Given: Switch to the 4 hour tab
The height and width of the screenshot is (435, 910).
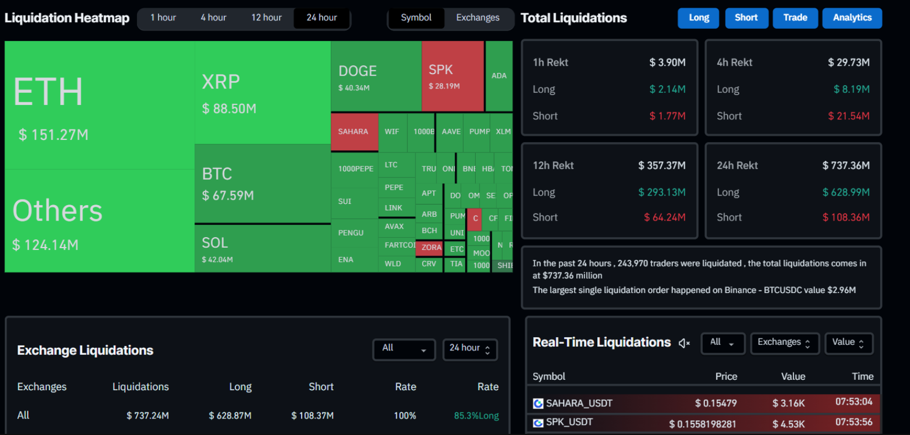Looking at the screenshot, I should (x=213, y=18).
